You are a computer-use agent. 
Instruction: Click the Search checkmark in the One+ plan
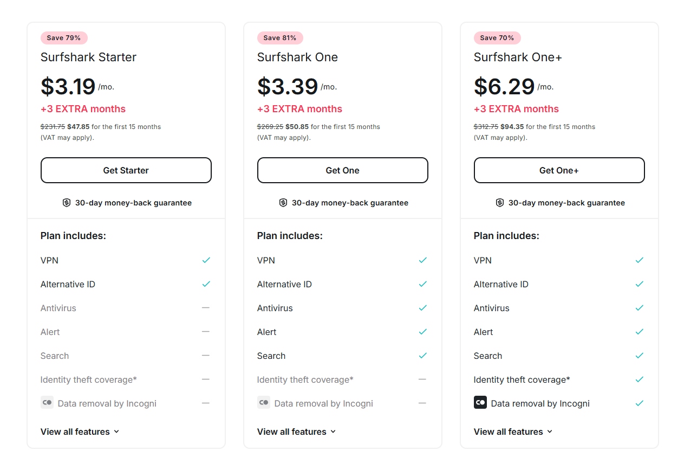coord(639,356)
